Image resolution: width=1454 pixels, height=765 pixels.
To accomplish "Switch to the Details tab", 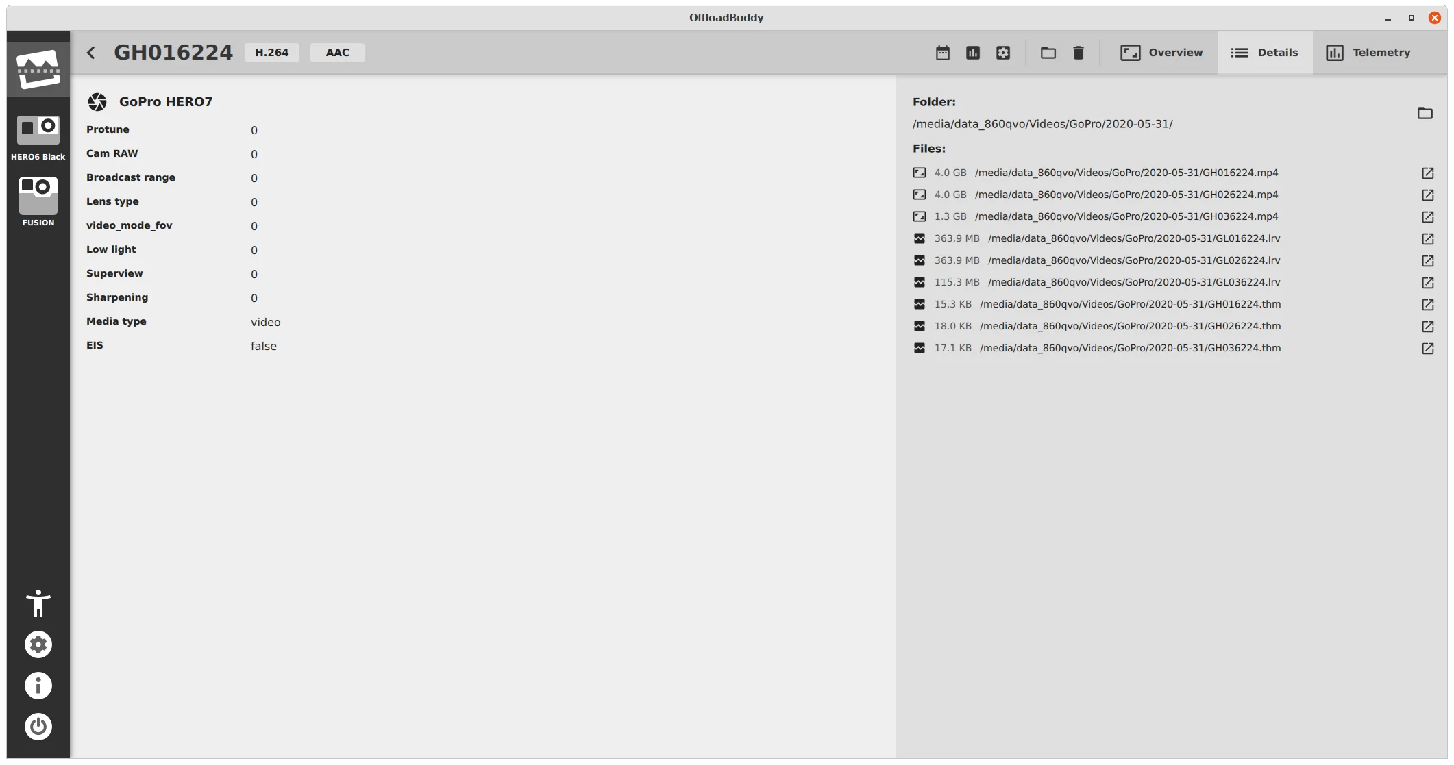I will click(1265, 53).
